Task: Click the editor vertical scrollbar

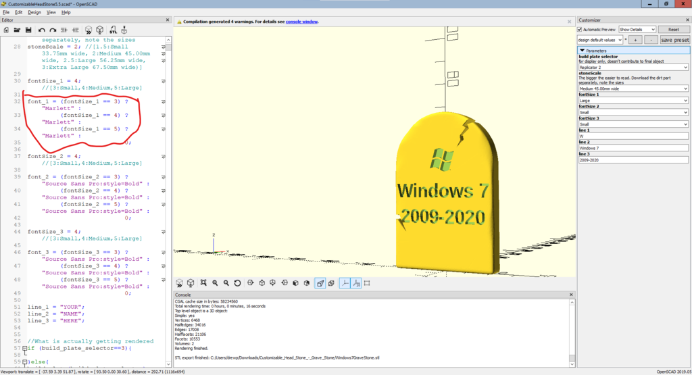Action: 168,202
